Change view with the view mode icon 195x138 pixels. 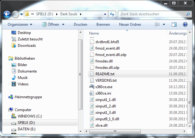tap(157, 24)
